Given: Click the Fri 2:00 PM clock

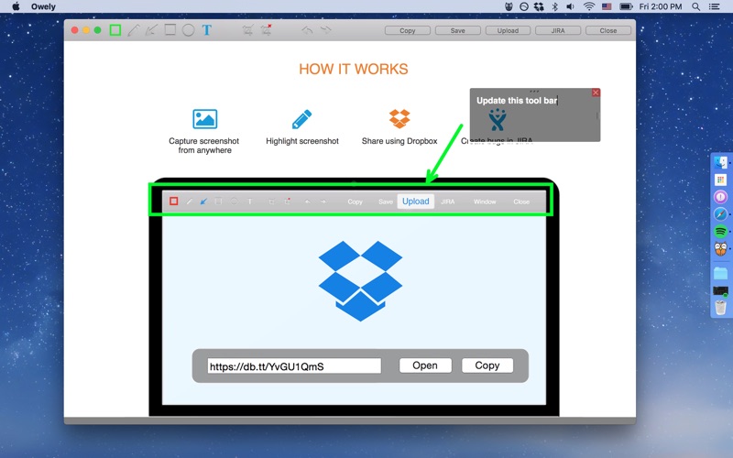Looking at the screenshot, I should point(661,6).
